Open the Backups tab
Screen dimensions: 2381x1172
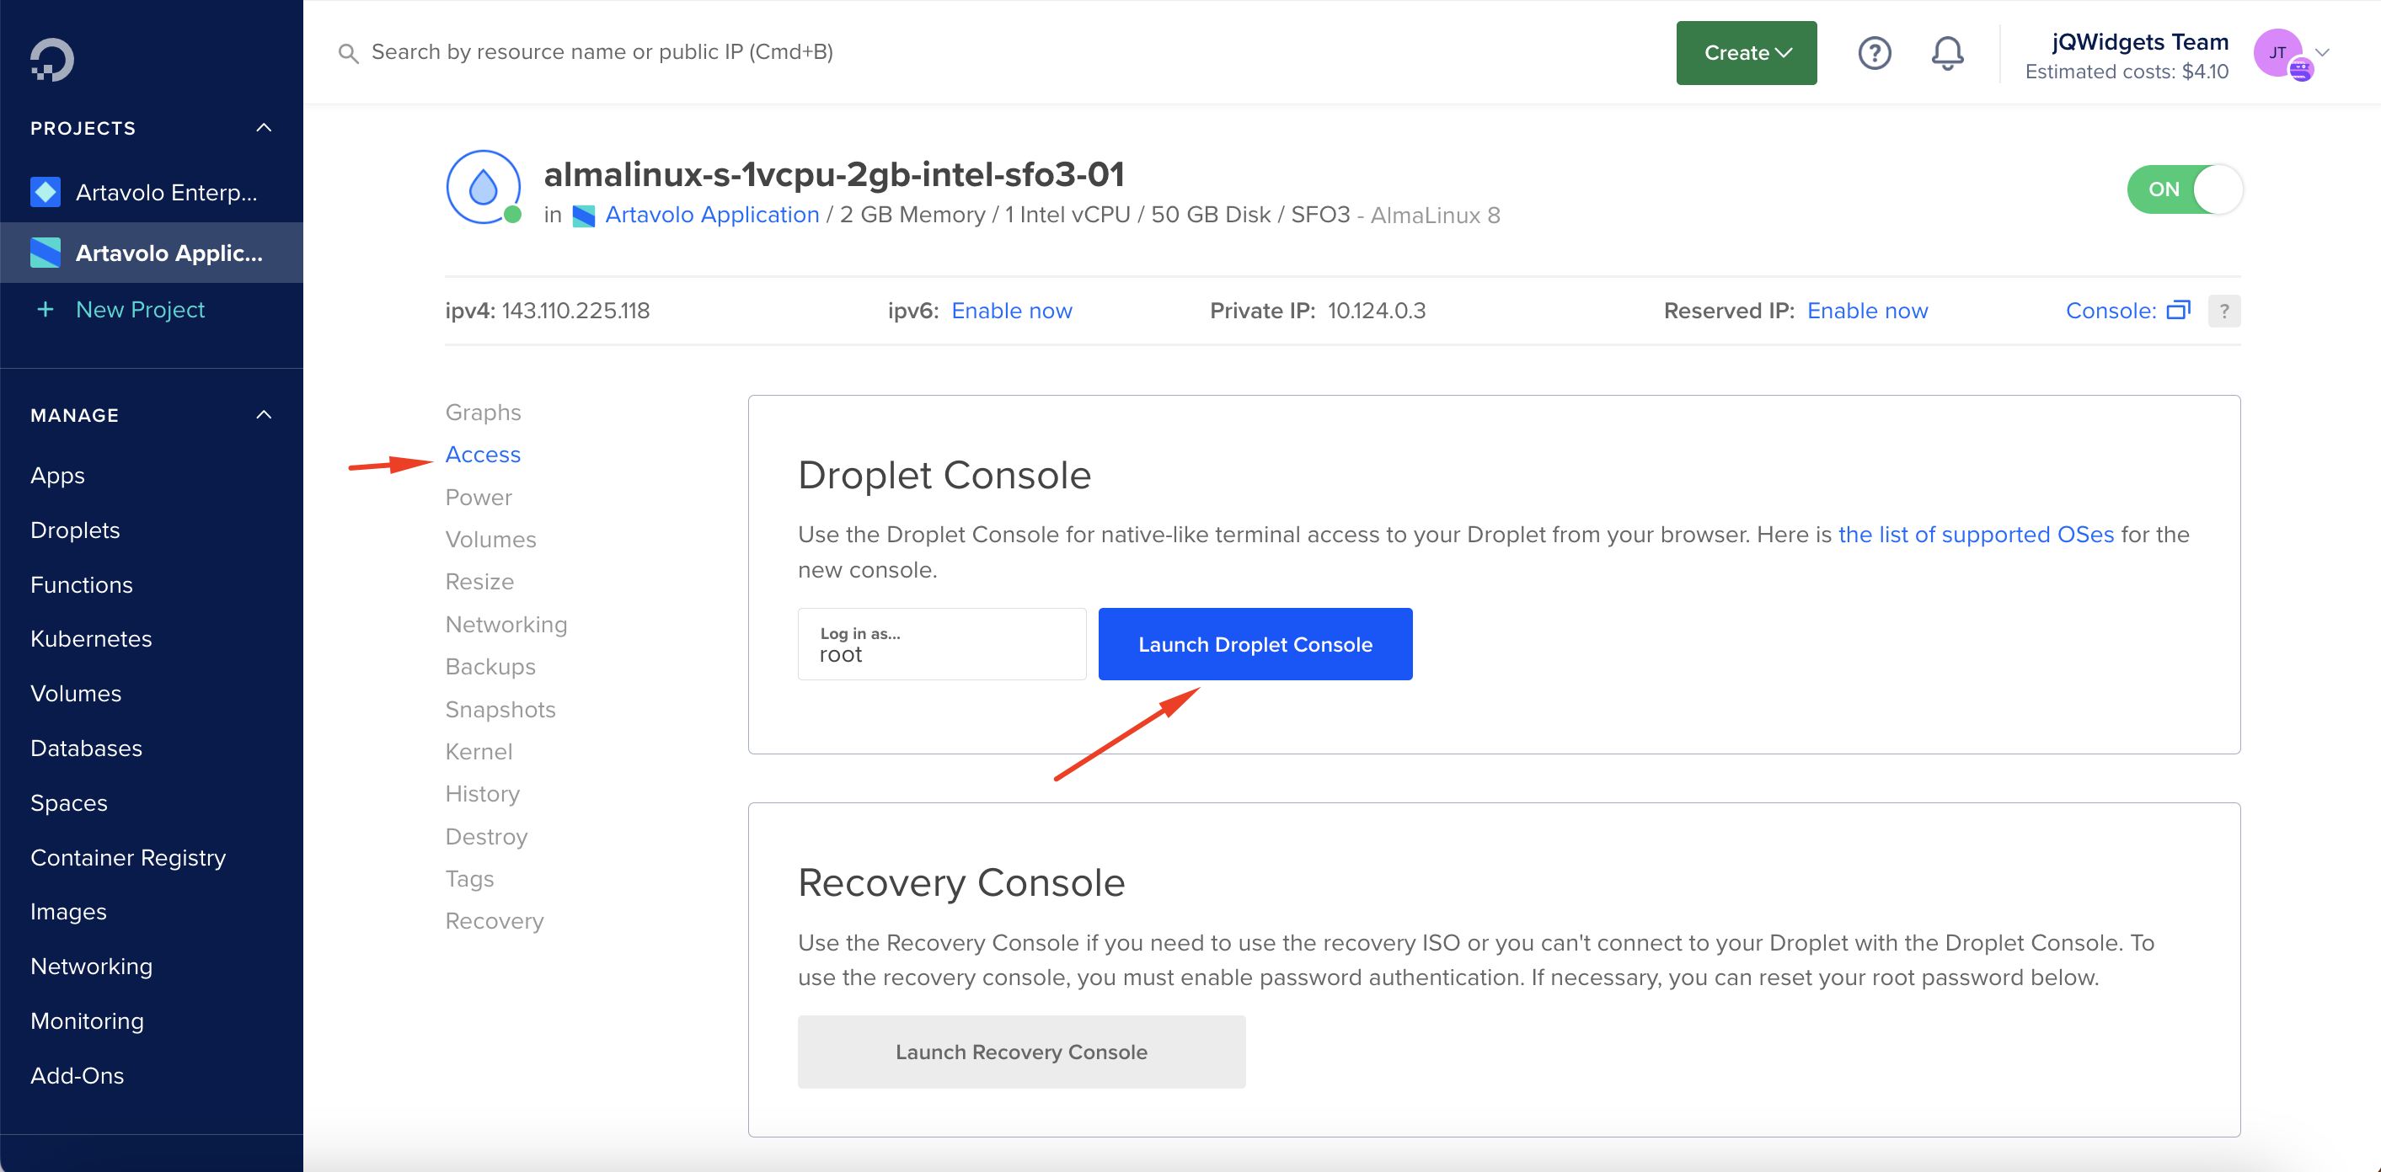click(x=490, y=667)
